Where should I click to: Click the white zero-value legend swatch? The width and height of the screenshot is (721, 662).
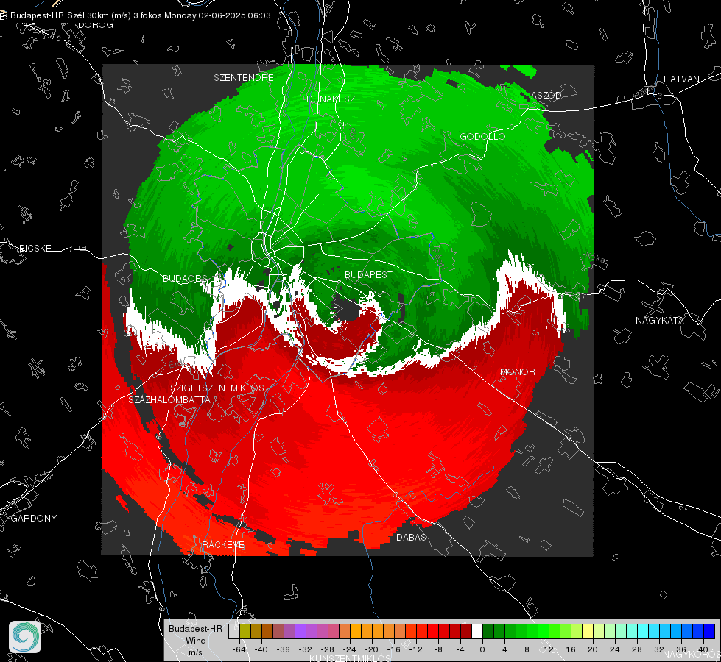point(477,632)
